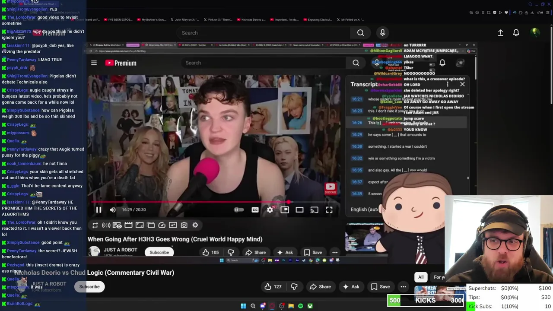Dislike the inner video
Screen dimensions: 553x311
pos(231,253)
